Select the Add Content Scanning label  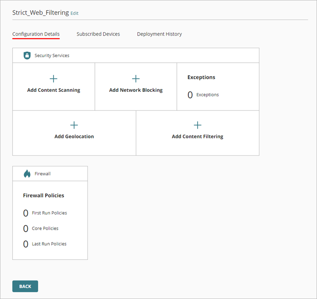pyautogui.click(x=54, y=90)
